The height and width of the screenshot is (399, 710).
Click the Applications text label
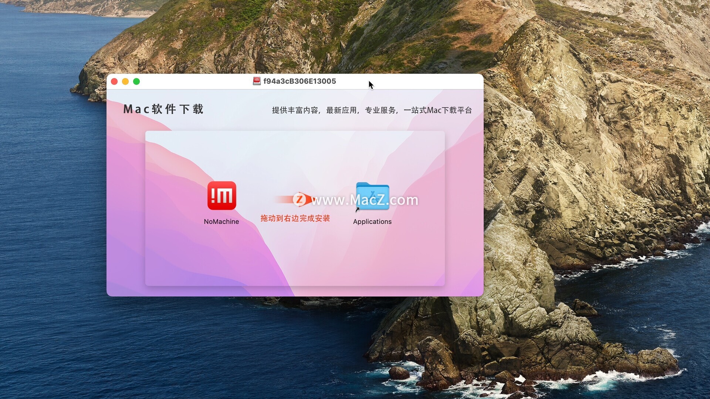(372, 222)
